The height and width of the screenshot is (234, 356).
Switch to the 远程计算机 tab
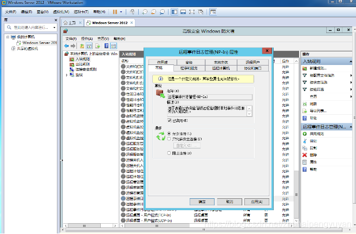pos(221,68)
